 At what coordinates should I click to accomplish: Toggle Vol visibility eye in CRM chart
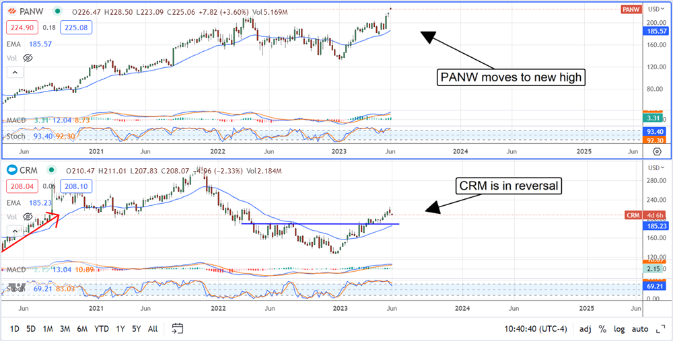tap(28, 217)
